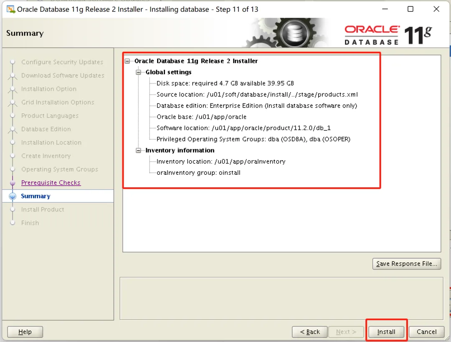451x342 pixels.
Task: Select Install Product step
Action: (43, 209)
